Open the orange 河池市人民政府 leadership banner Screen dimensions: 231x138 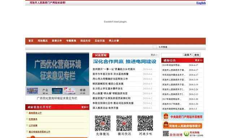click(183, 125)
